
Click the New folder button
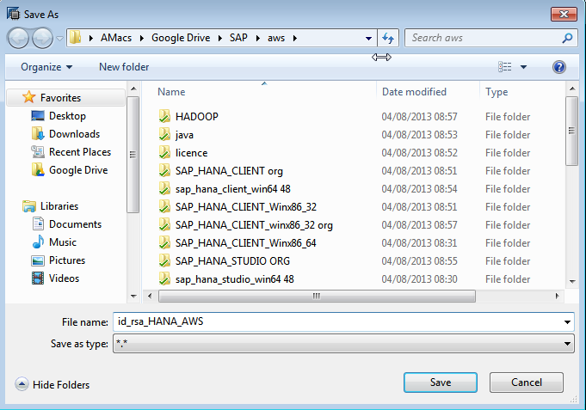(x=124, y=67)
